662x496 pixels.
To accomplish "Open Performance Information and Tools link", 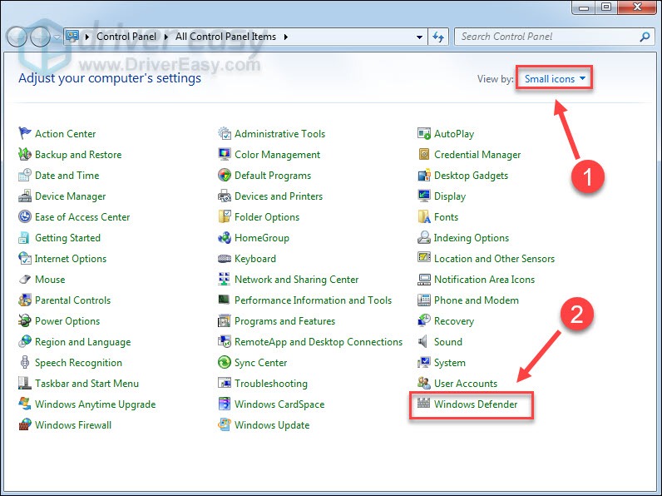I will (x=313, y=300).
